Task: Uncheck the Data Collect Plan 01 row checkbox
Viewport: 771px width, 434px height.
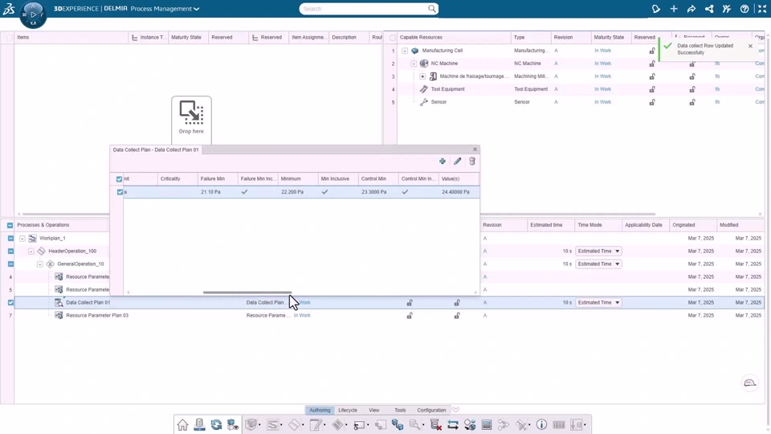Action: click(10, 303)
